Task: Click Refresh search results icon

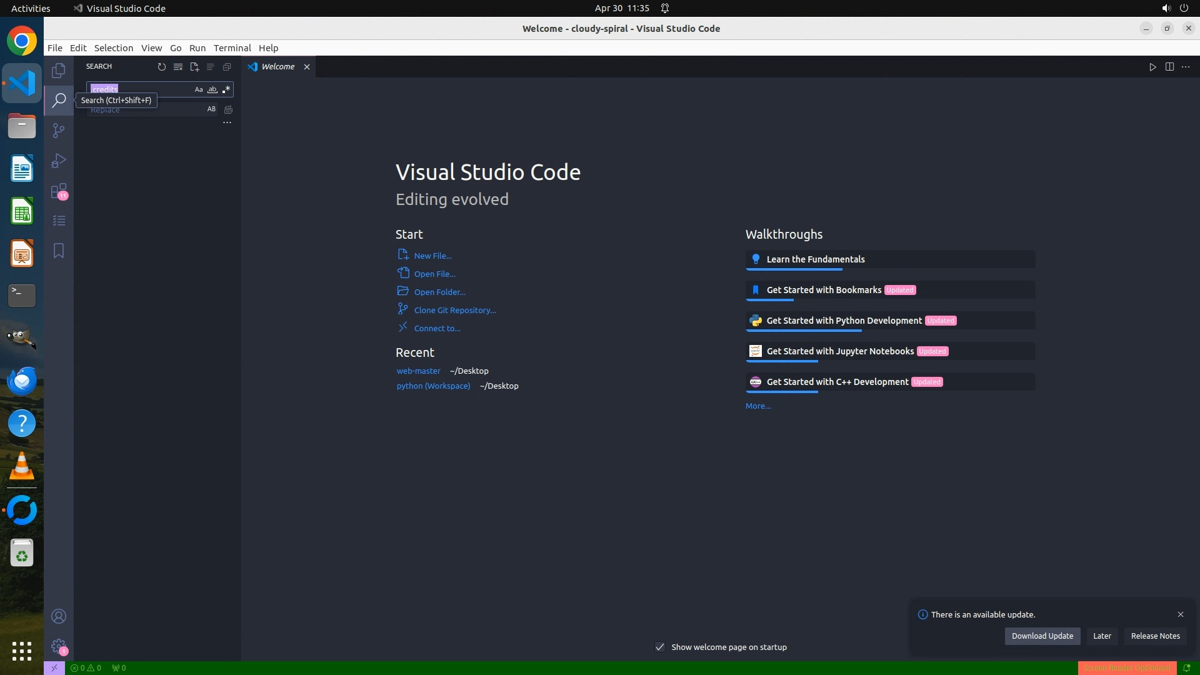Action: coord(162,67)
